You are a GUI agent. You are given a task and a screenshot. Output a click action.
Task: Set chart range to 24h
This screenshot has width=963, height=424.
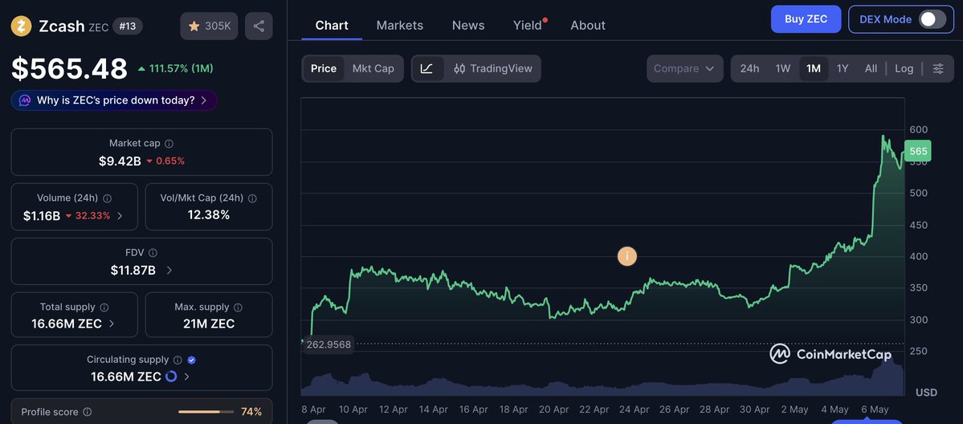pyautogui.click(x=749, y=68)
